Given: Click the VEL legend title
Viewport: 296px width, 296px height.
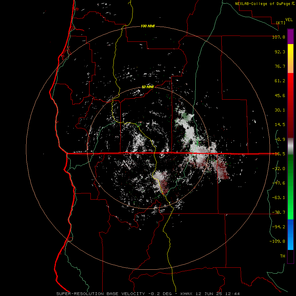Looking at the screenshot, I should [x=289, y=20].
